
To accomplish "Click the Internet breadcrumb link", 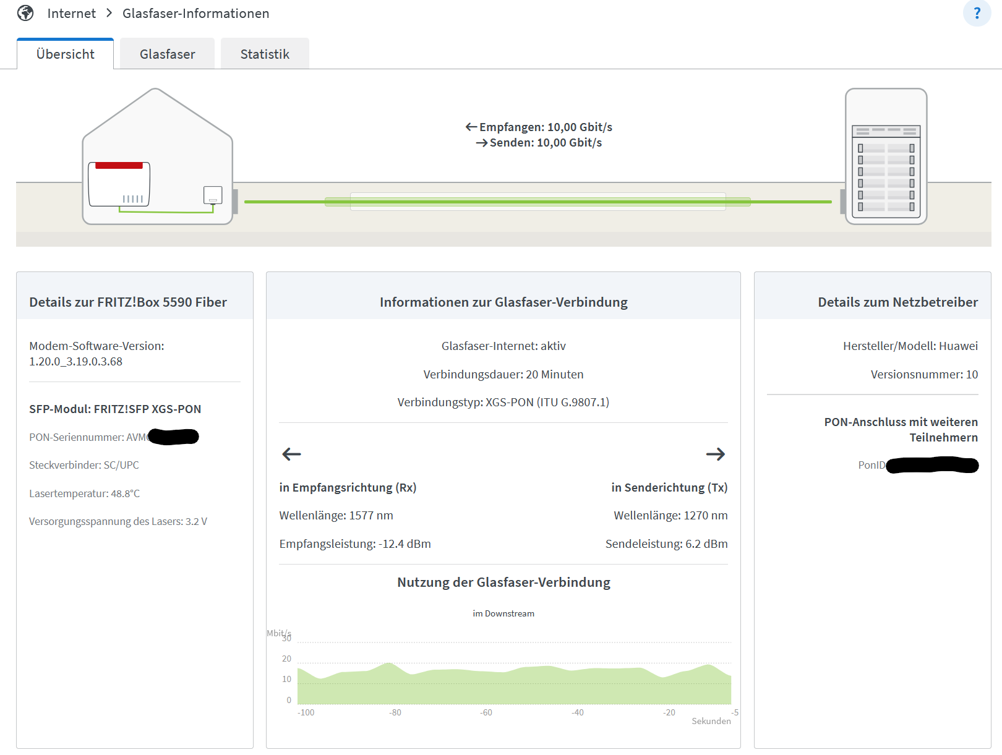I will (x=71, y=13).
